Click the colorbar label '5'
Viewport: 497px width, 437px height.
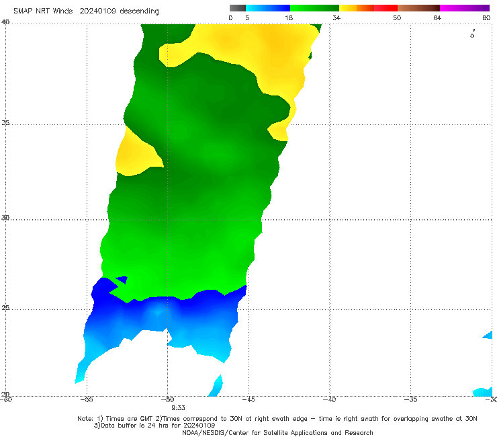tap(247, 17)
